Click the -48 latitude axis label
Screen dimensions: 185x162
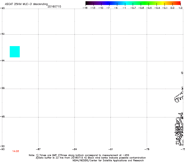(x=2, y=116)
